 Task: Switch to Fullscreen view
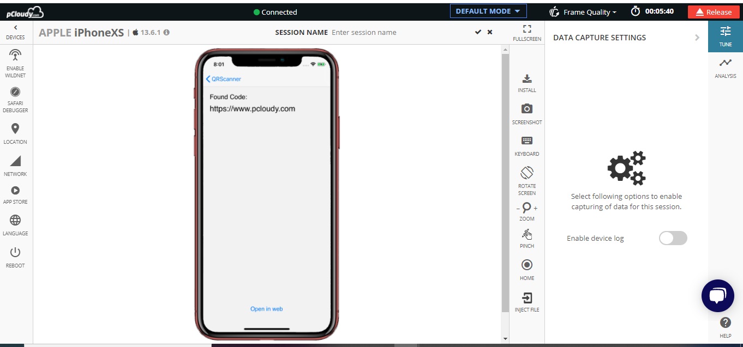pyautogui.click(x=527, y=33)
